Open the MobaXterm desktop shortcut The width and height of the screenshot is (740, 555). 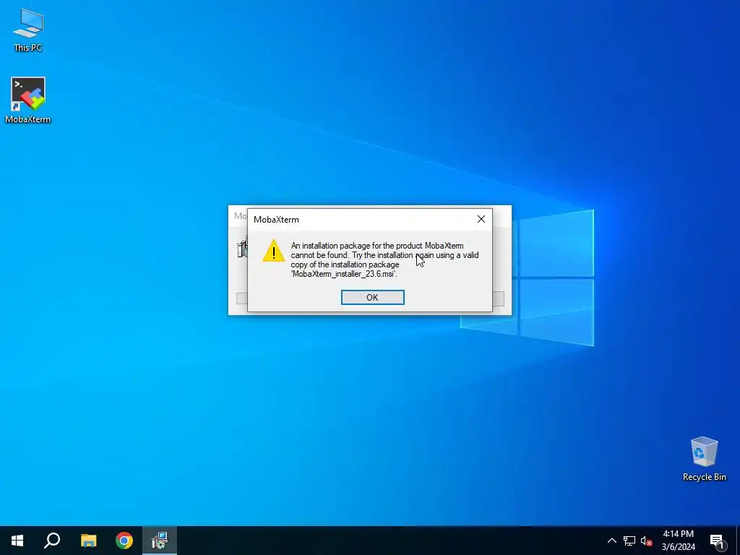coord(28,100)
